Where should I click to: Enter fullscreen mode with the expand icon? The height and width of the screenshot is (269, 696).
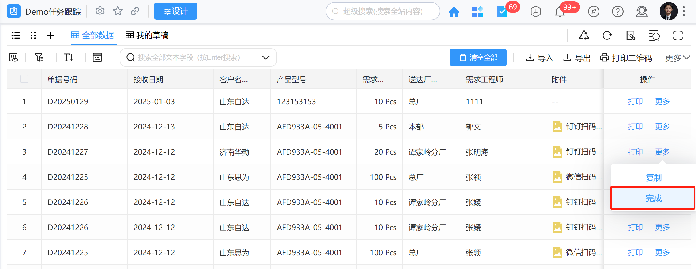[x=678, y=36]
